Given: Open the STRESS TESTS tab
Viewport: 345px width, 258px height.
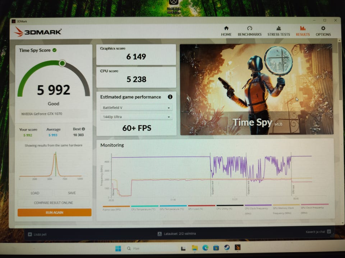Looking at the screenshot, I should [279, 31].
